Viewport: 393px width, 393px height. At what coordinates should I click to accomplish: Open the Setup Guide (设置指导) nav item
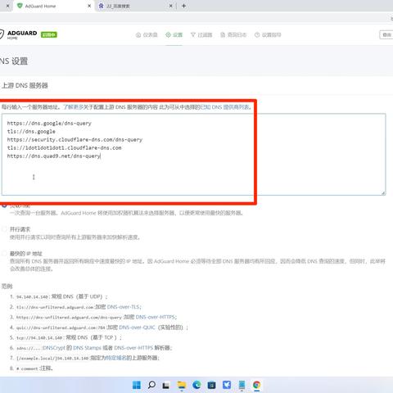click(x=268, y=35)
